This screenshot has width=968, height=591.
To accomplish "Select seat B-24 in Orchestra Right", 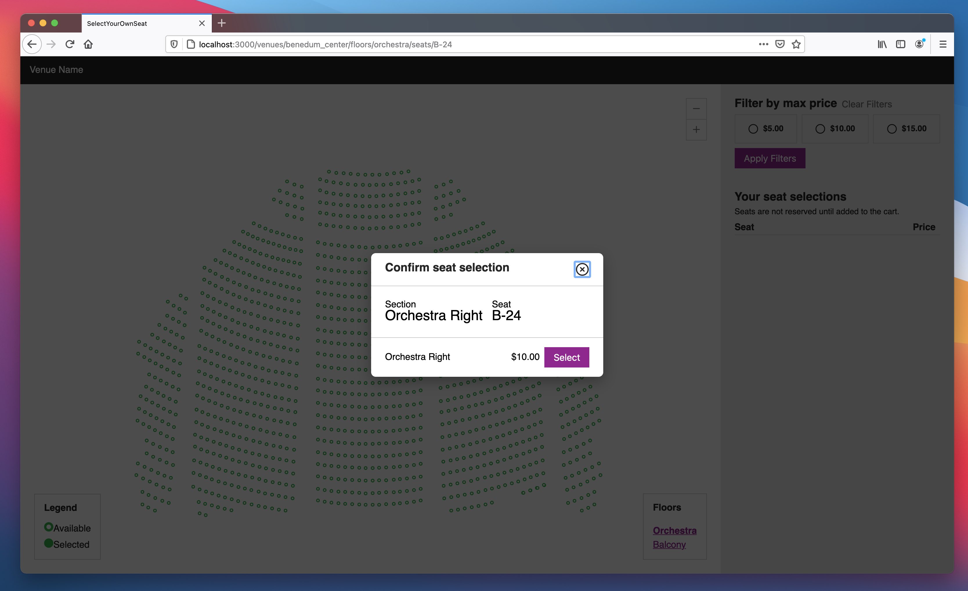I will tap(566, 357).
